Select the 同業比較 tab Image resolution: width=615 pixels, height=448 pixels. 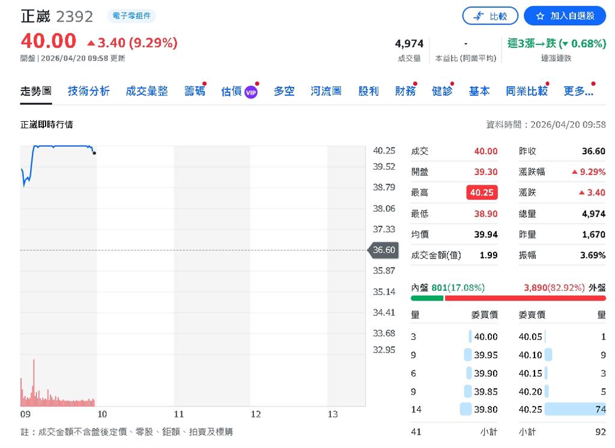(x=527, y=91)
